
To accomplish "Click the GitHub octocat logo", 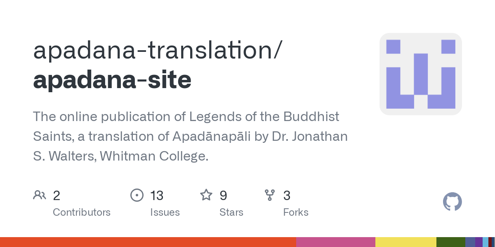I will pos(453,202).
